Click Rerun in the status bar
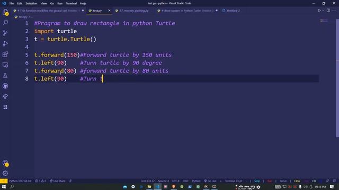Image resolution: width=339 pixels, height=190 pixels. (283, 181)
